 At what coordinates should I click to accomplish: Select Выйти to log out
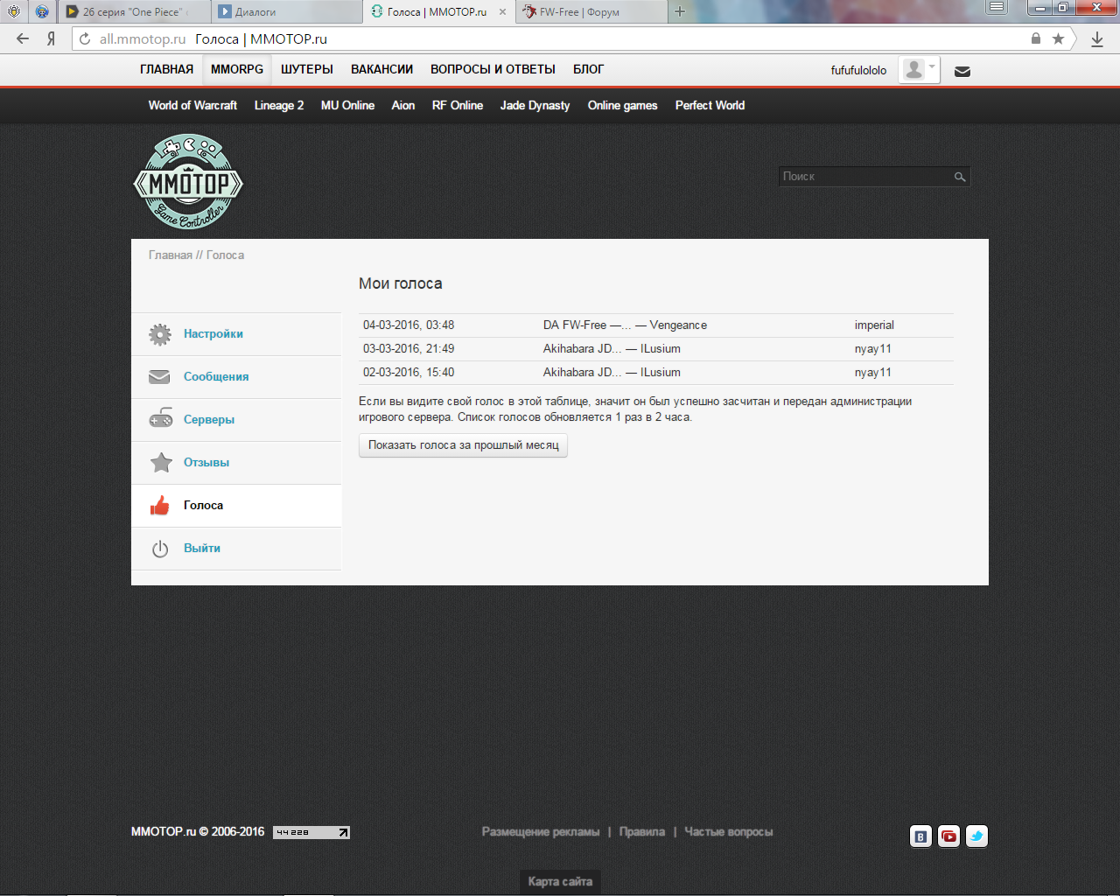pos(201,549)
